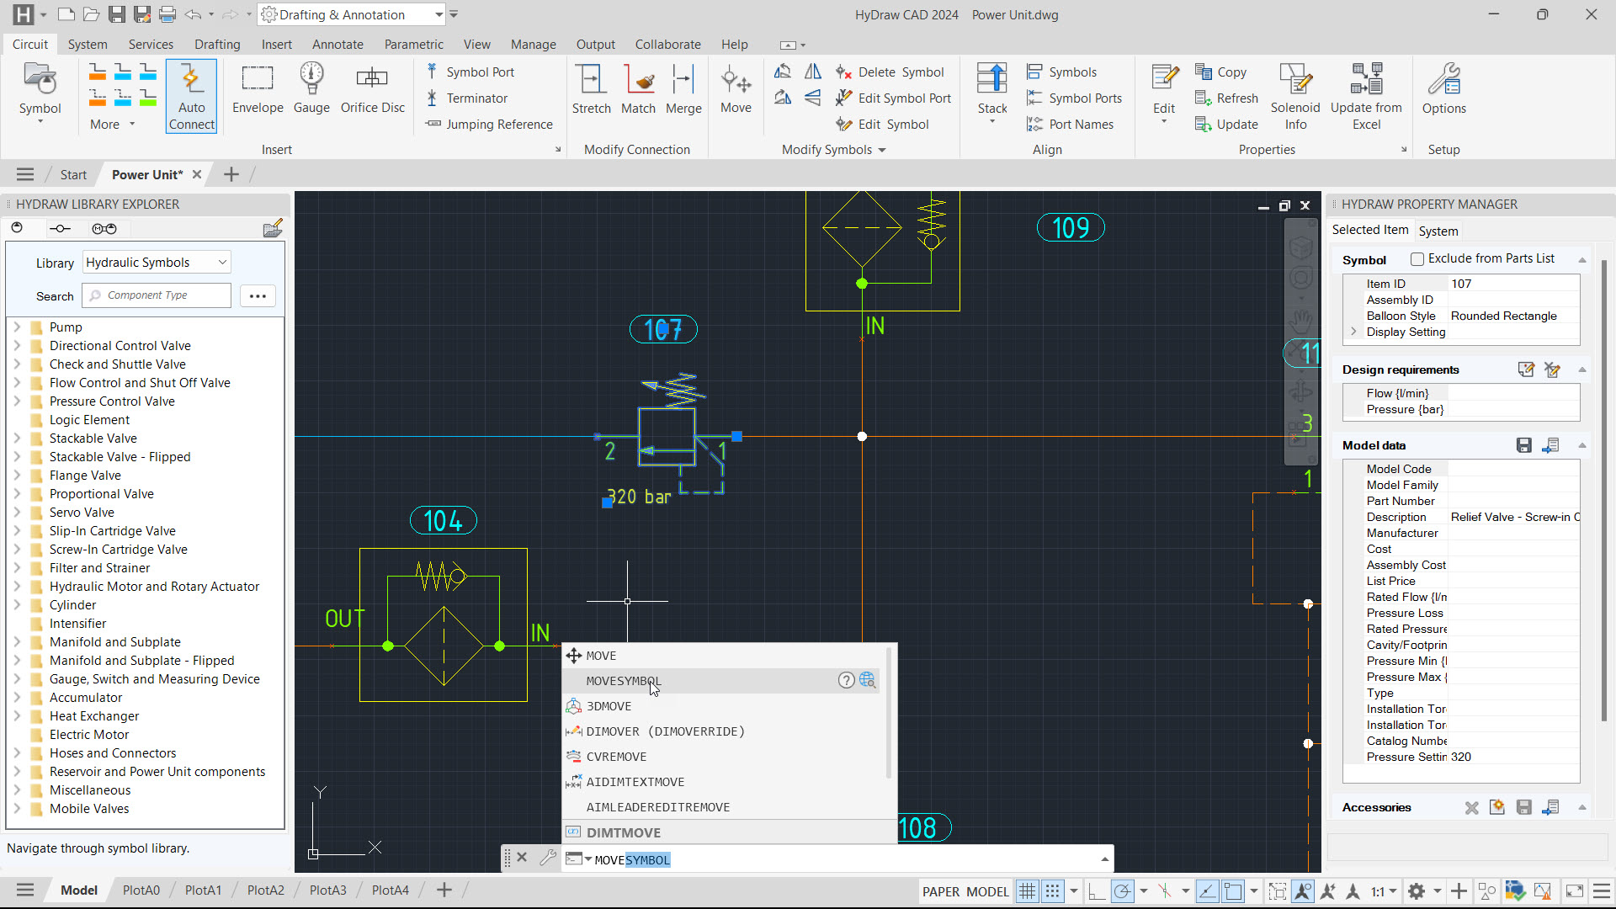Switch to the Start document tab
Screen dimensions: 1616x909
[73, 175]
